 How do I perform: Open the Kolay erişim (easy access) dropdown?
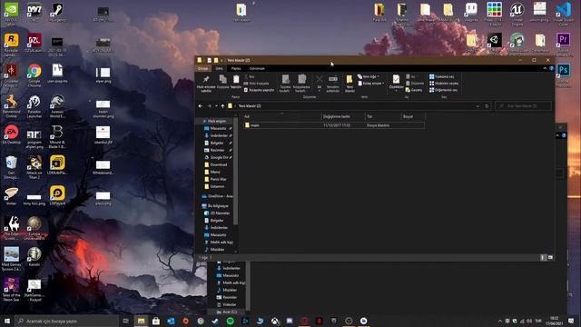click(371, 84)
